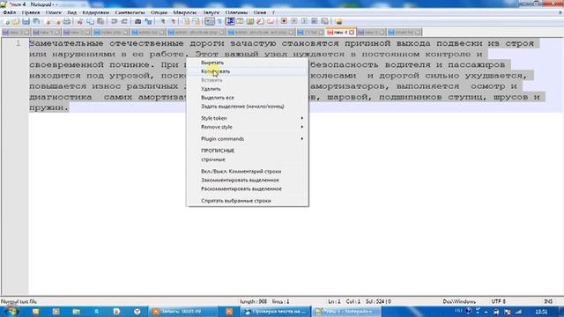
Task: Choose Выделить все in the context menu
Action: (248, 98)
